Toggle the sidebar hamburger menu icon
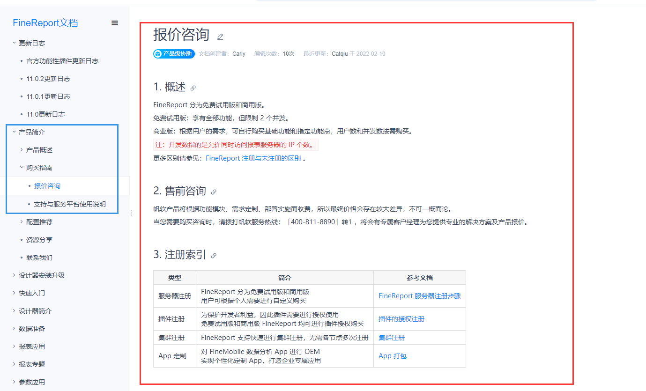 pos(115,23)
